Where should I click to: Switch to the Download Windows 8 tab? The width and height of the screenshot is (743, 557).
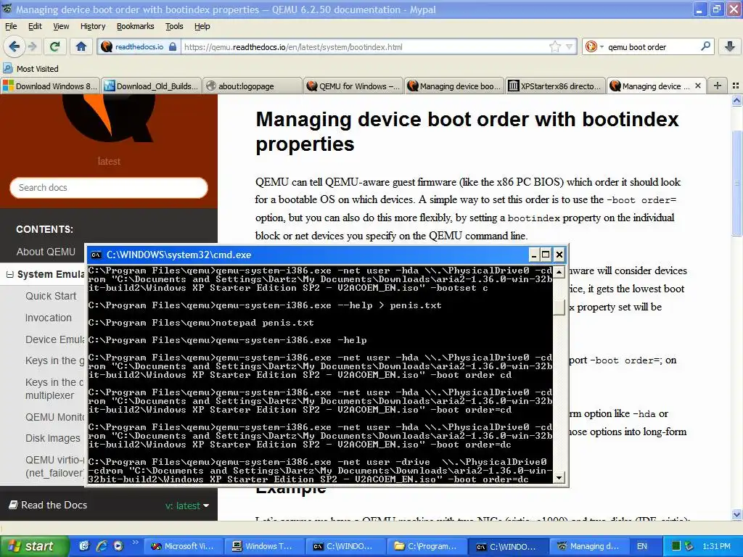coord(50,86)
